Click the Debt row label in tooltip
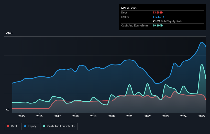 tap(124, 12)
